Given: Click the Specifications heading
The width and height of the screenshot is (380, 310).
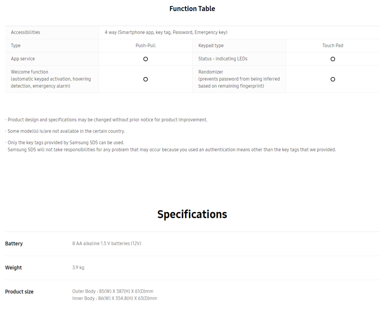Looking at the screenshot, I should (x=192, y=214).
